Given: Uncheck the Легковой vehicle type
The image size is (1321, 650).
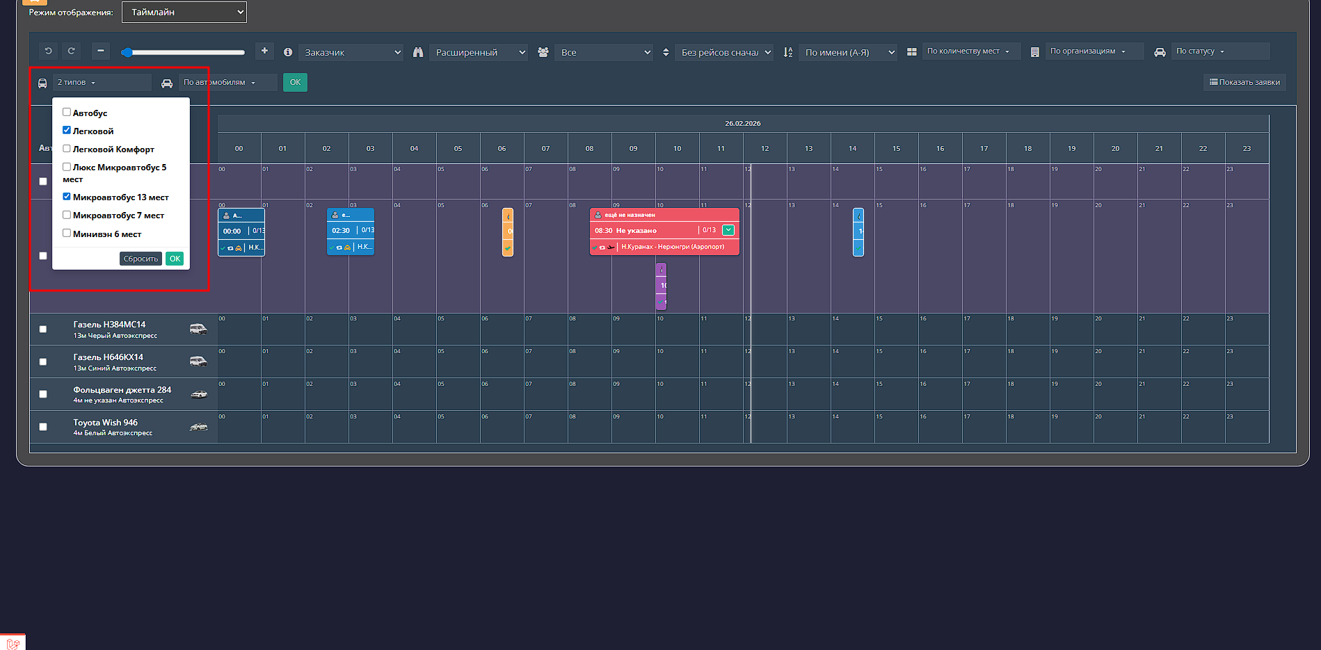Looking at the screenshot, I should coord(67,130).
